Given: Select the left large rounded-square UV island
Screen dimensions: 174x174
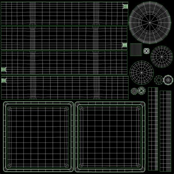Looking at the screenshot, I should [x=38, y=137].
